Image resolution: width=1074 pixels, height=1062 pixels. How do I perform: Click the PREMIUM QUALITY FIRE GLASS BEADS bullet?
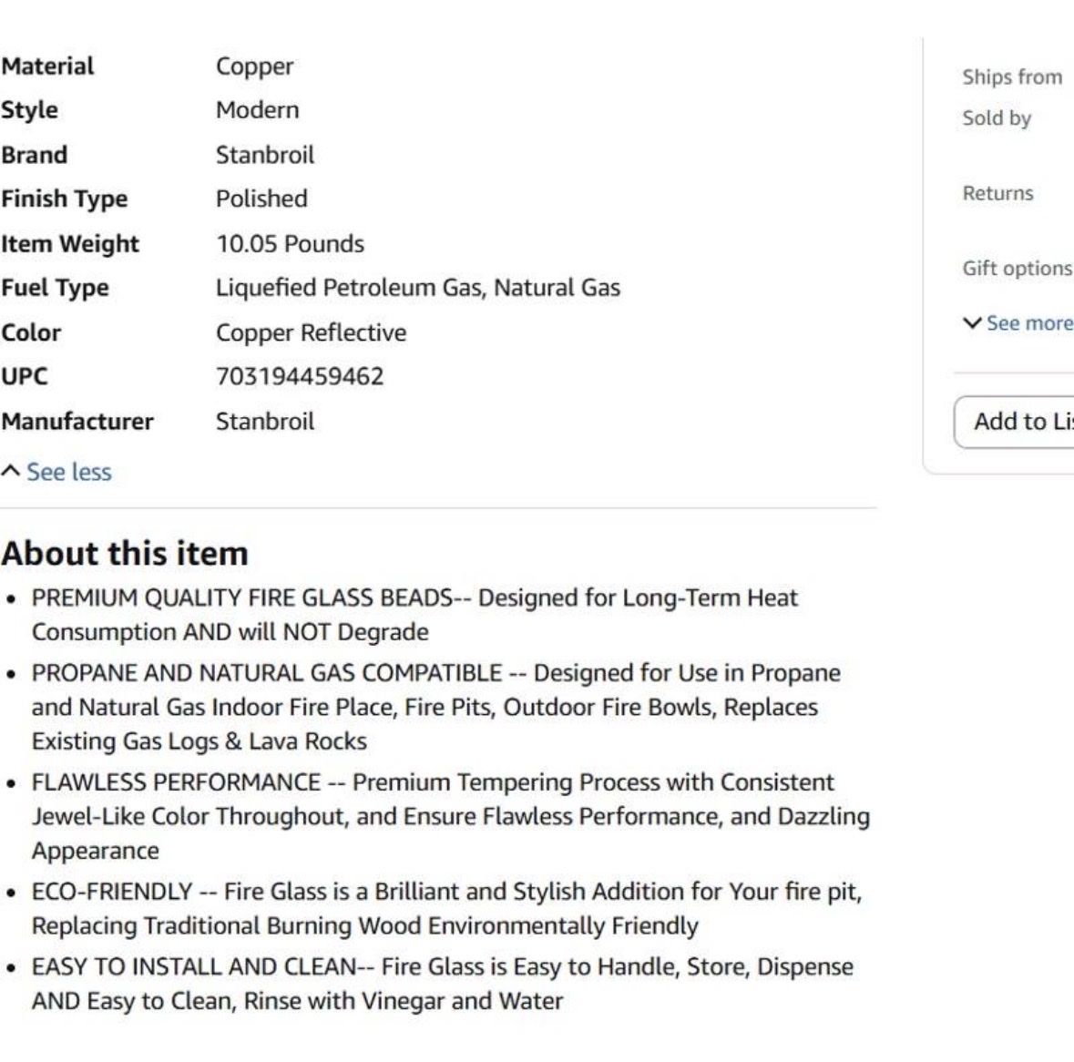(x=415, y=615)
